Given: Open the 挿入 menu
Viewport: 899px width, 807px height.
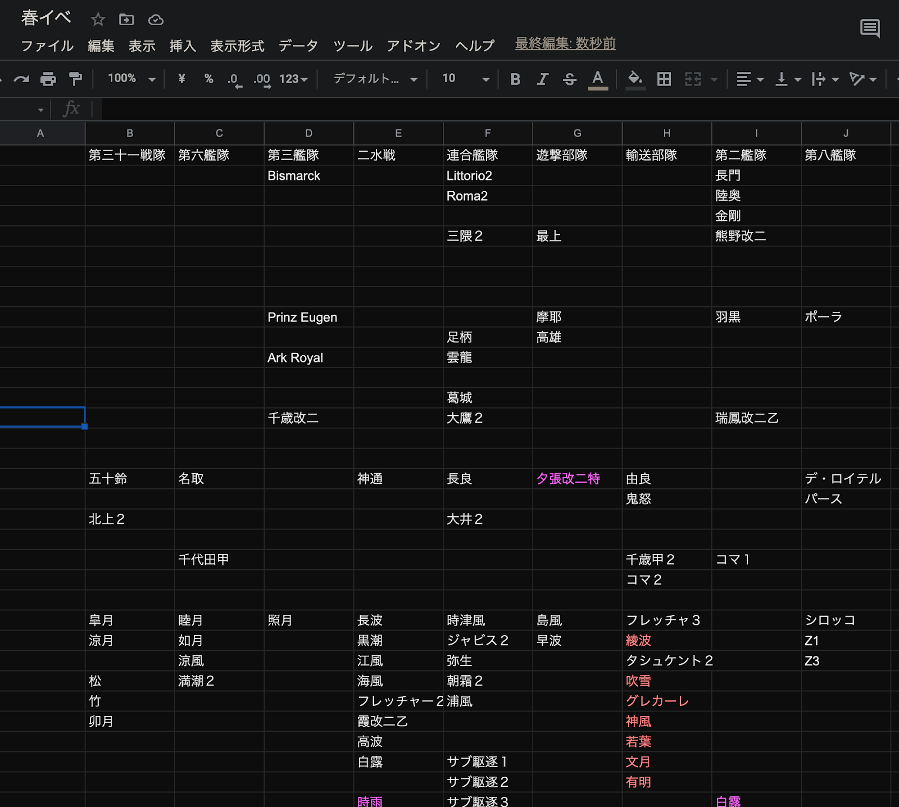Looking at the screenshot, I should 183,46.
